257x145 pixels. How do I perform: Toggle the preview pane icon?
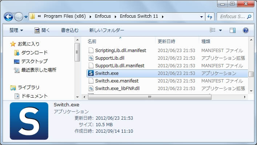pyautogui.click(x=232, y=30)
